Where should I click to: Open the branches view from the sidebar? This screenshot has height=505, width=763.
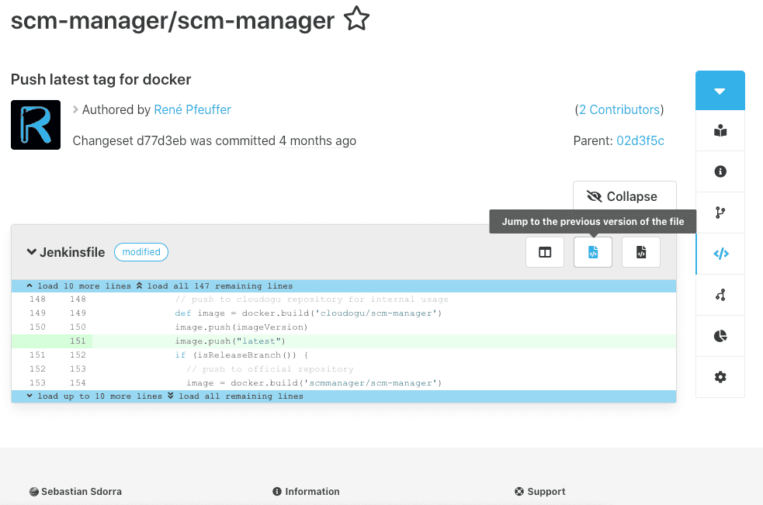click(720, 212)
